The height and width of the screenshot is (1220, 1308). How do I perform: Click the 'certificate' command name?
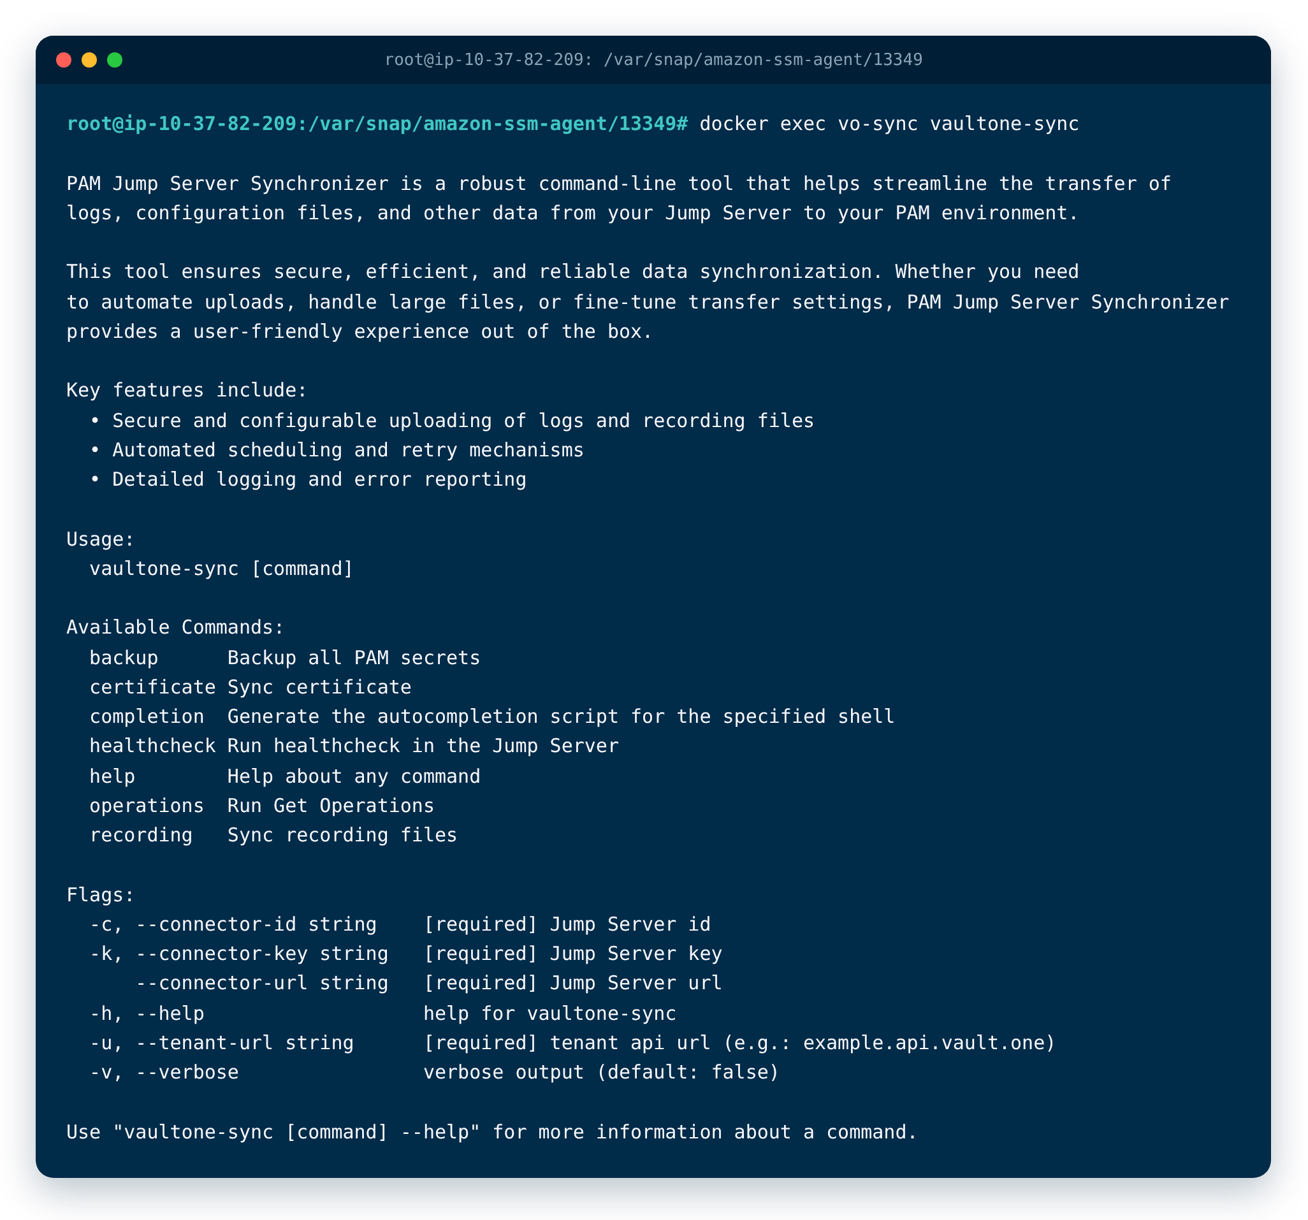(x=152, y=687)
